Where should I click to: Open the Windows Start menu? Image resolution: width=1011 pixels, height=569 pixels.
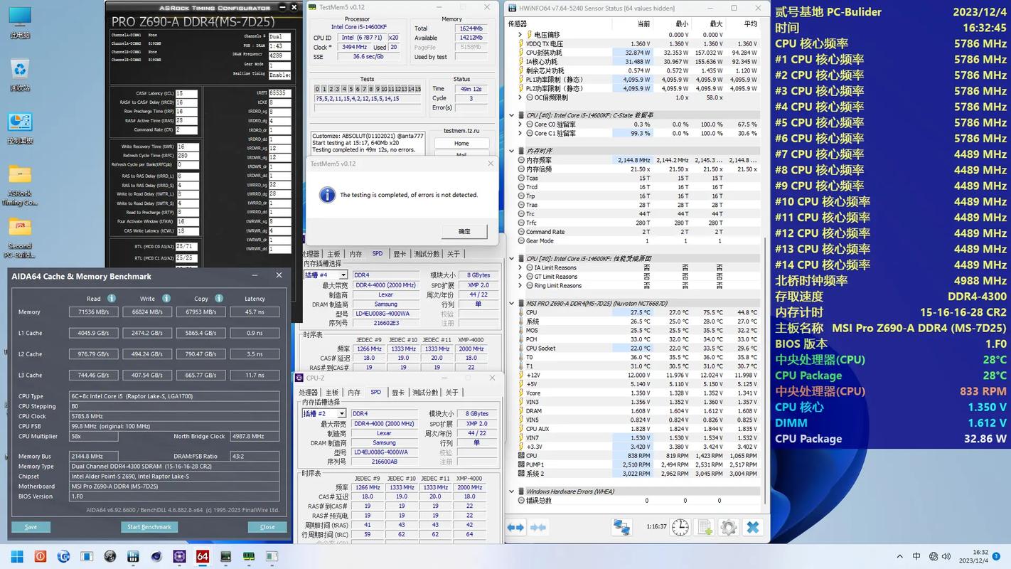(x=17, y=556)
